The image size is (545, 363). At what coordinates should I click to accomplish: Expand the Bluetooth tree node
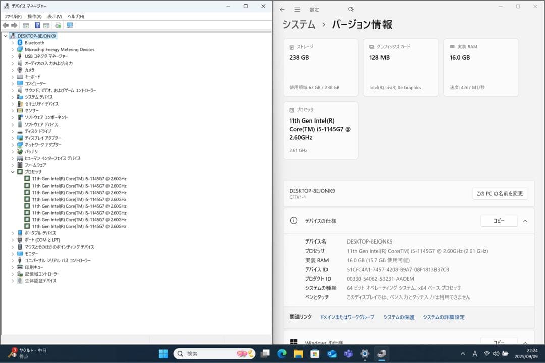point(13,43)
